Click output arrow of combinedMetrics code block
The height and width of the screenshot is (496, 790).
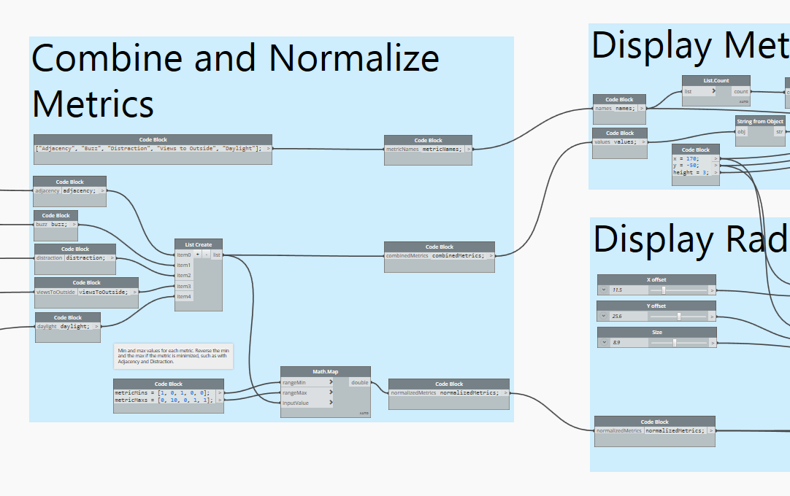tap(491, 256)
